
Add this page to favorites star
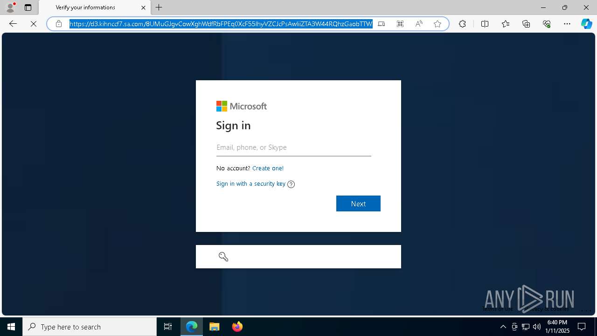click(437, 24)
